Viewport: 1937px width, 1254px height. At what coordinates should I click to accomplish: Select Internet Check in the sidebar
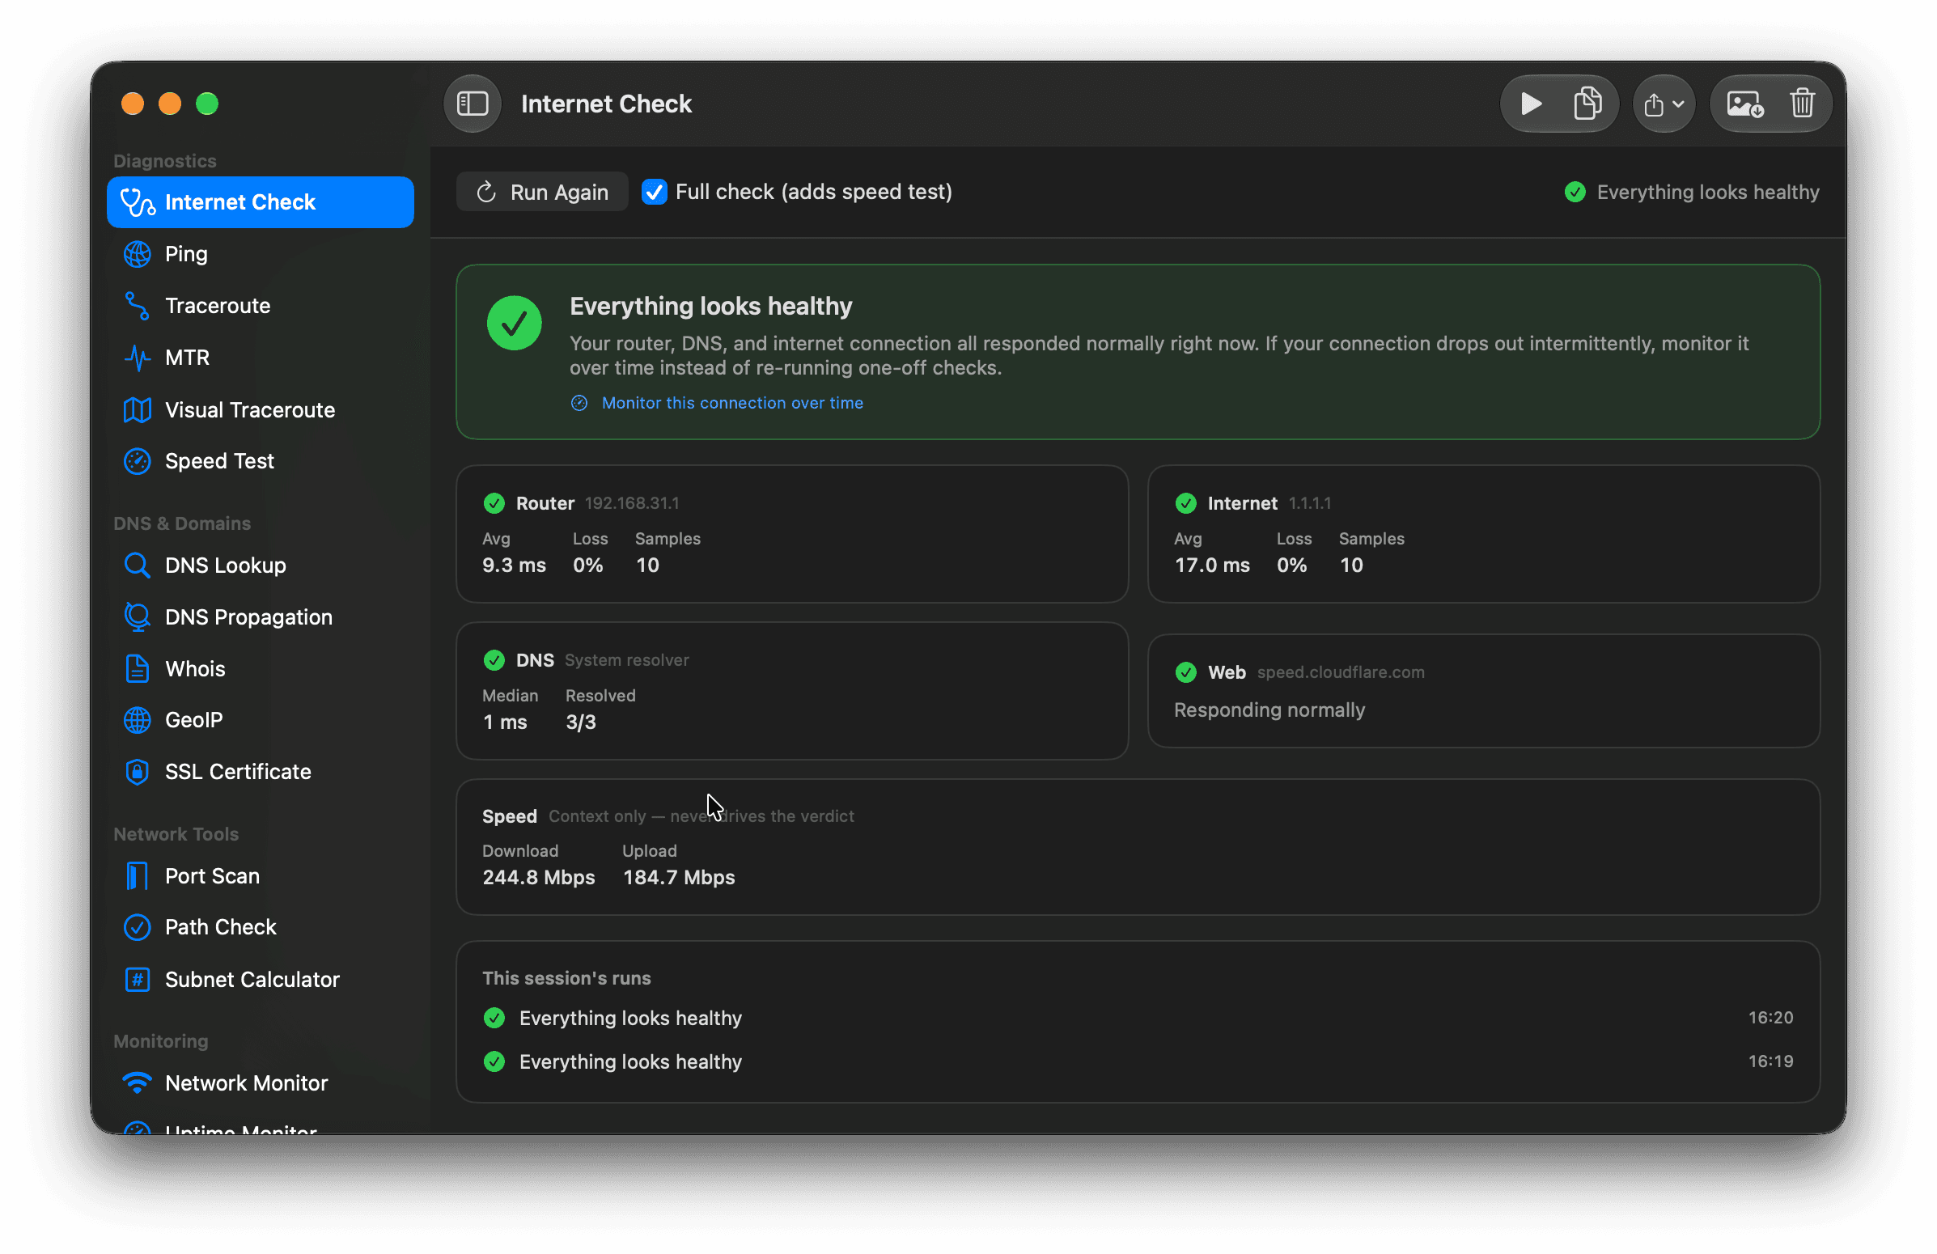[261, 201]
